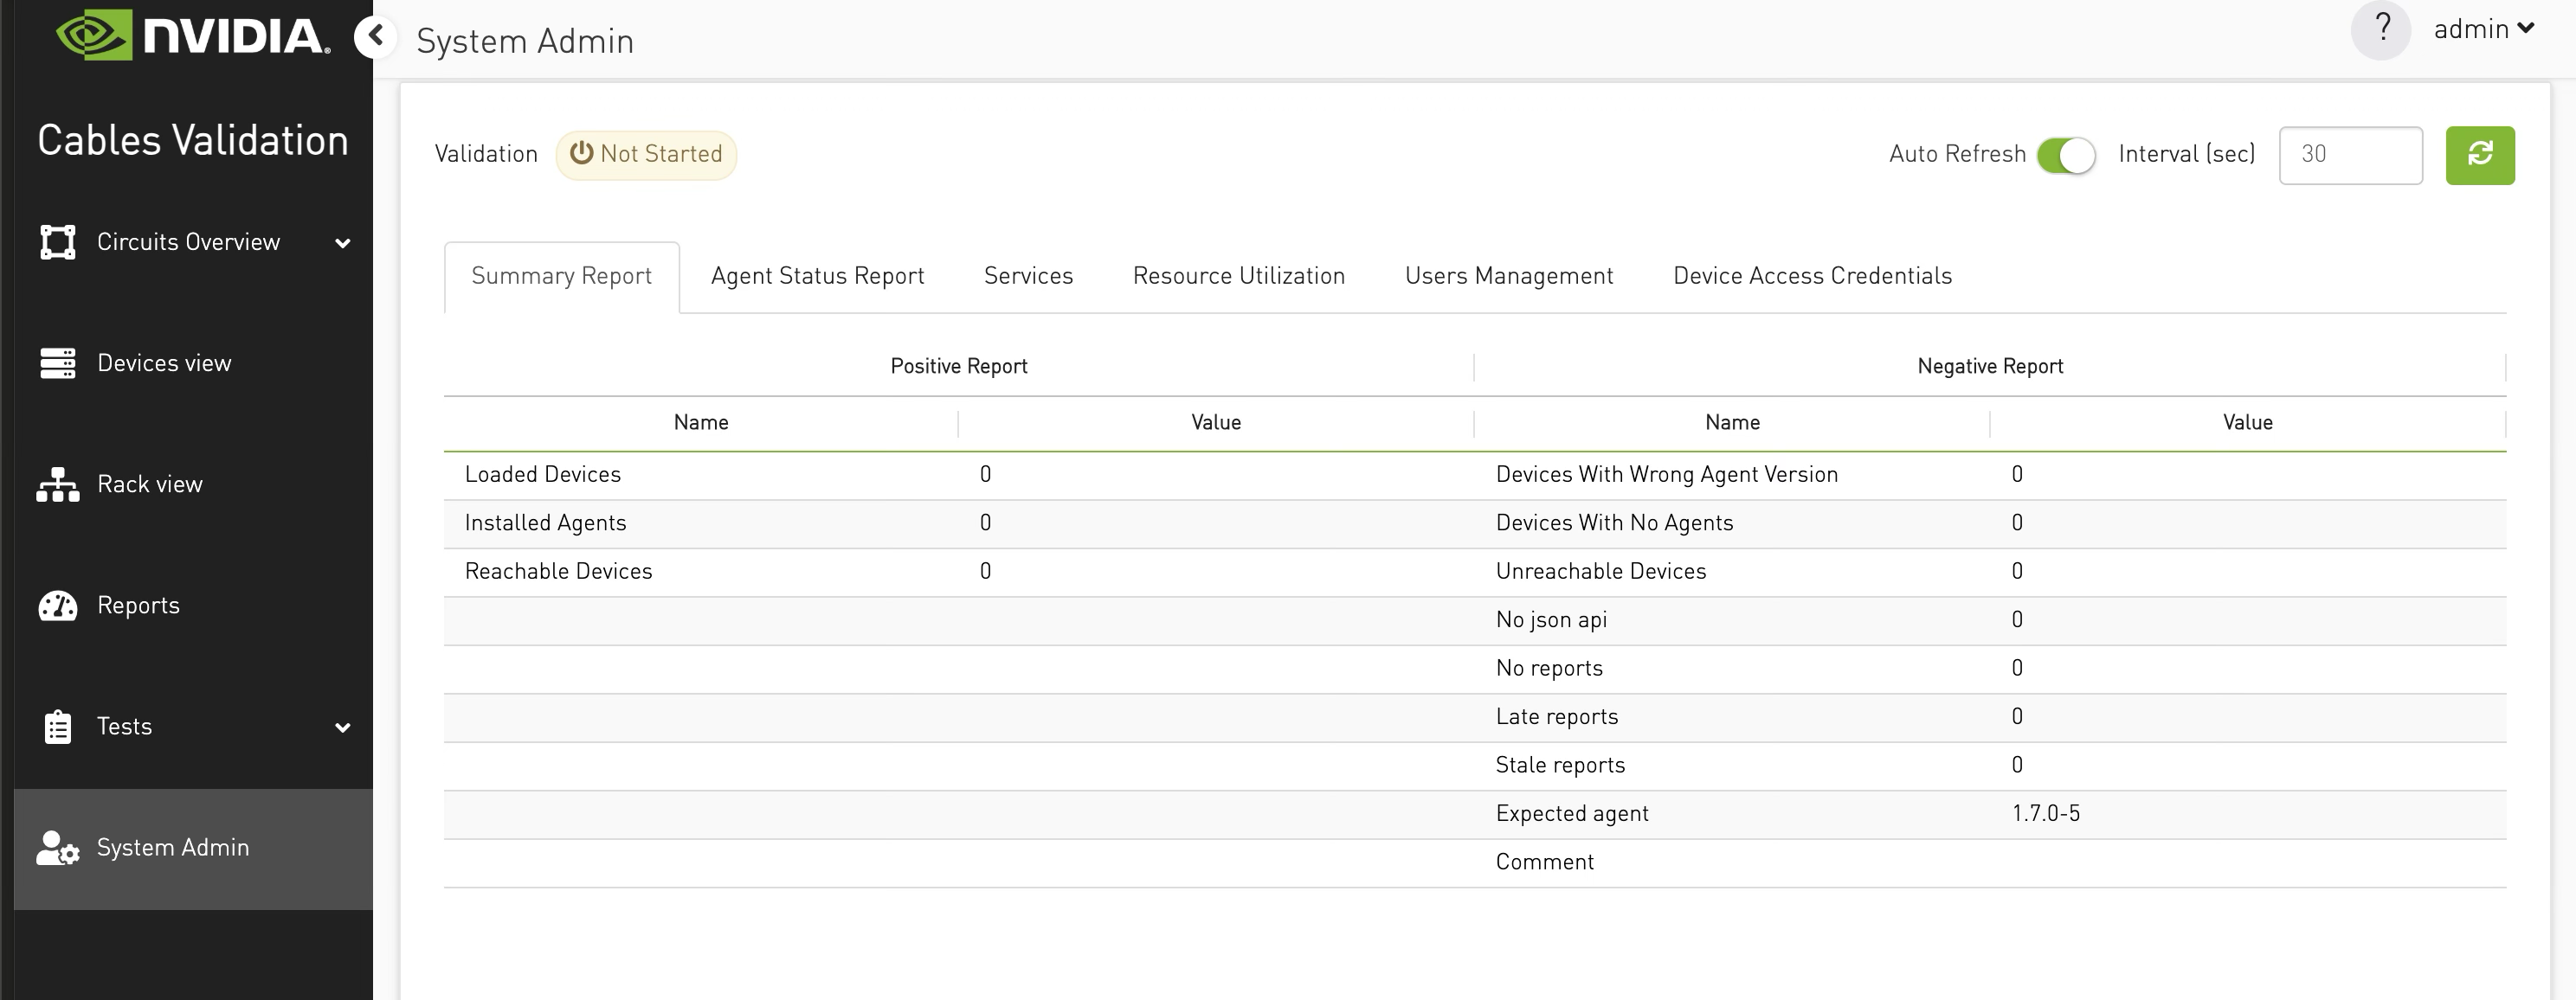Open System Admin from the sidebar
The image size is (2576, 1000).
193,849
